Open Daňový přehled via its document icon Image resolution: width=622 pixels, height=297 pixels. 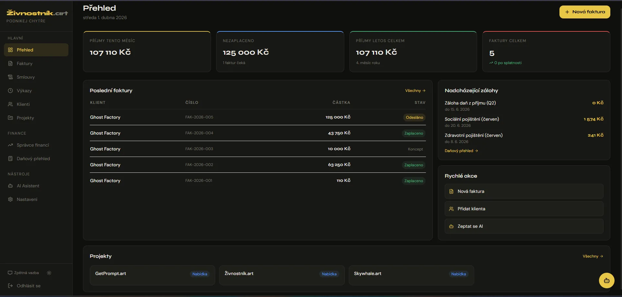[x=10, y=159]
